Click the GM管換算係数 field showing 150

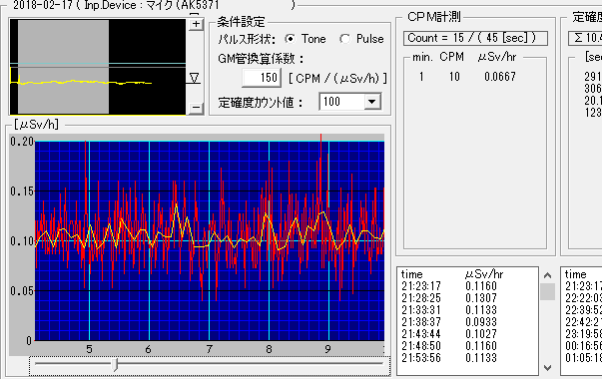262,78
